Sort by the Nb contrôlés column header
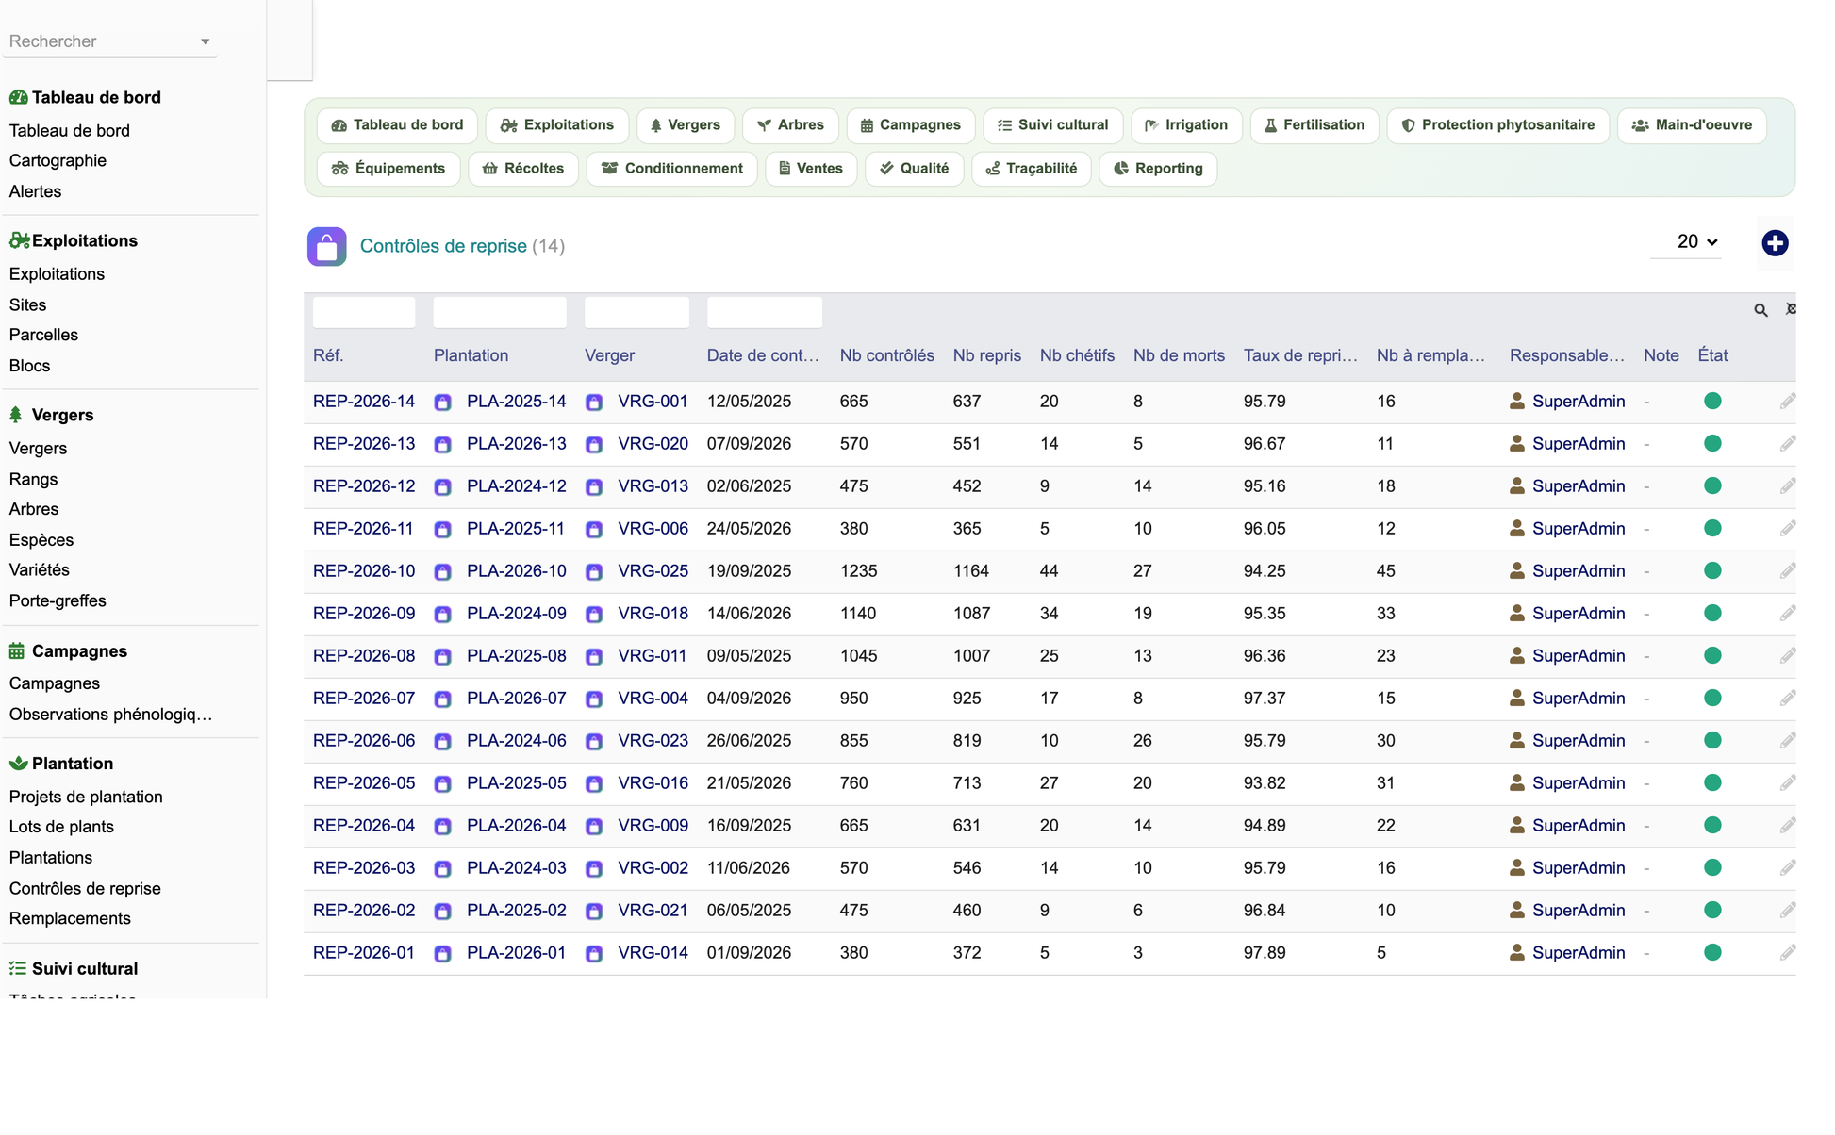 coord(886,355)
